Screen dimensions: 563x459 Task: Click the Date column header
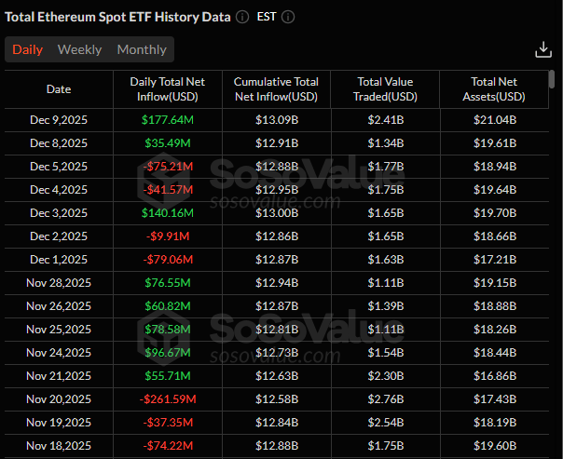click(59, 89)
